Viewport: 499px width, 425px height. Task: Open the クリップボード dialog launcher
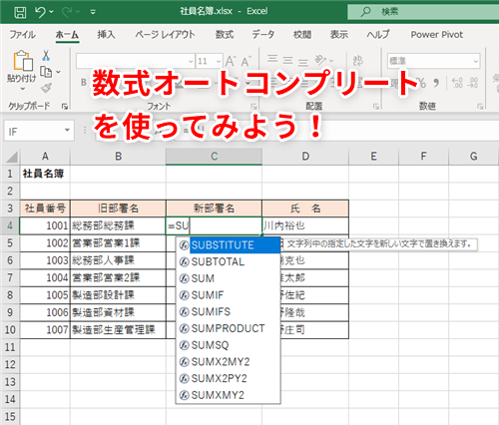tap(65, 107)
